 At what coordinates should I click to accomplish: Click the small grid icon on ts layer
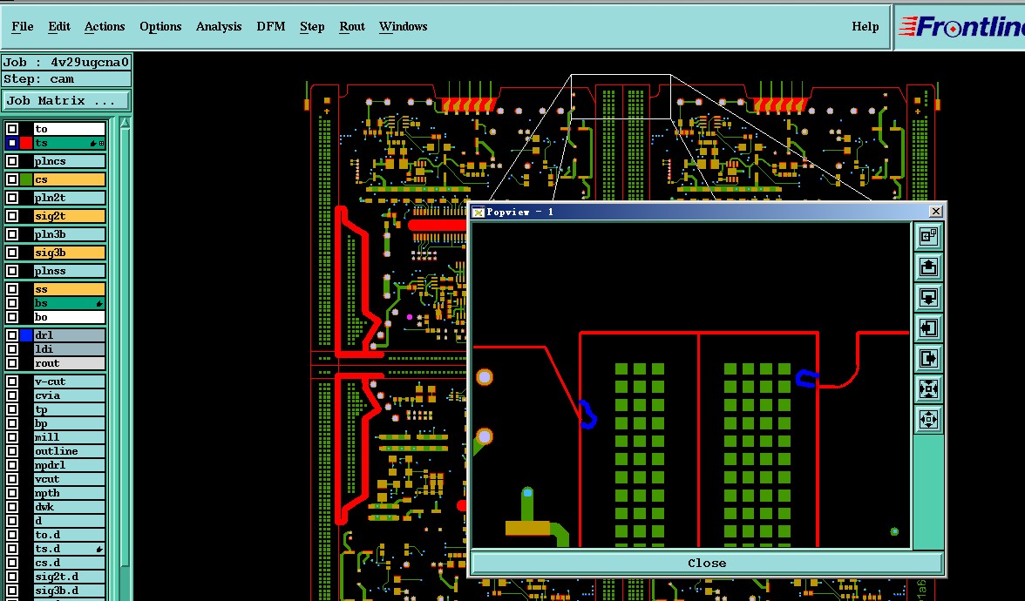[x=101, y=143]
